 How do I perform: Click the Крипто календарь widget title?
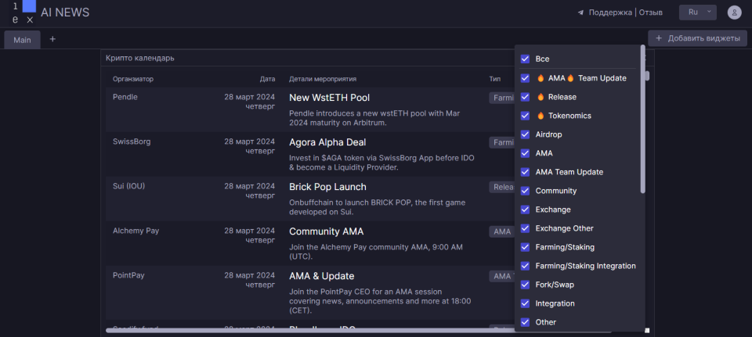tap(140, 58)
